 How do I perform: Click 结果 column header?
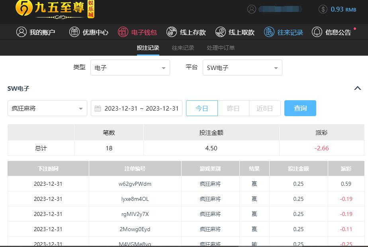254,169
